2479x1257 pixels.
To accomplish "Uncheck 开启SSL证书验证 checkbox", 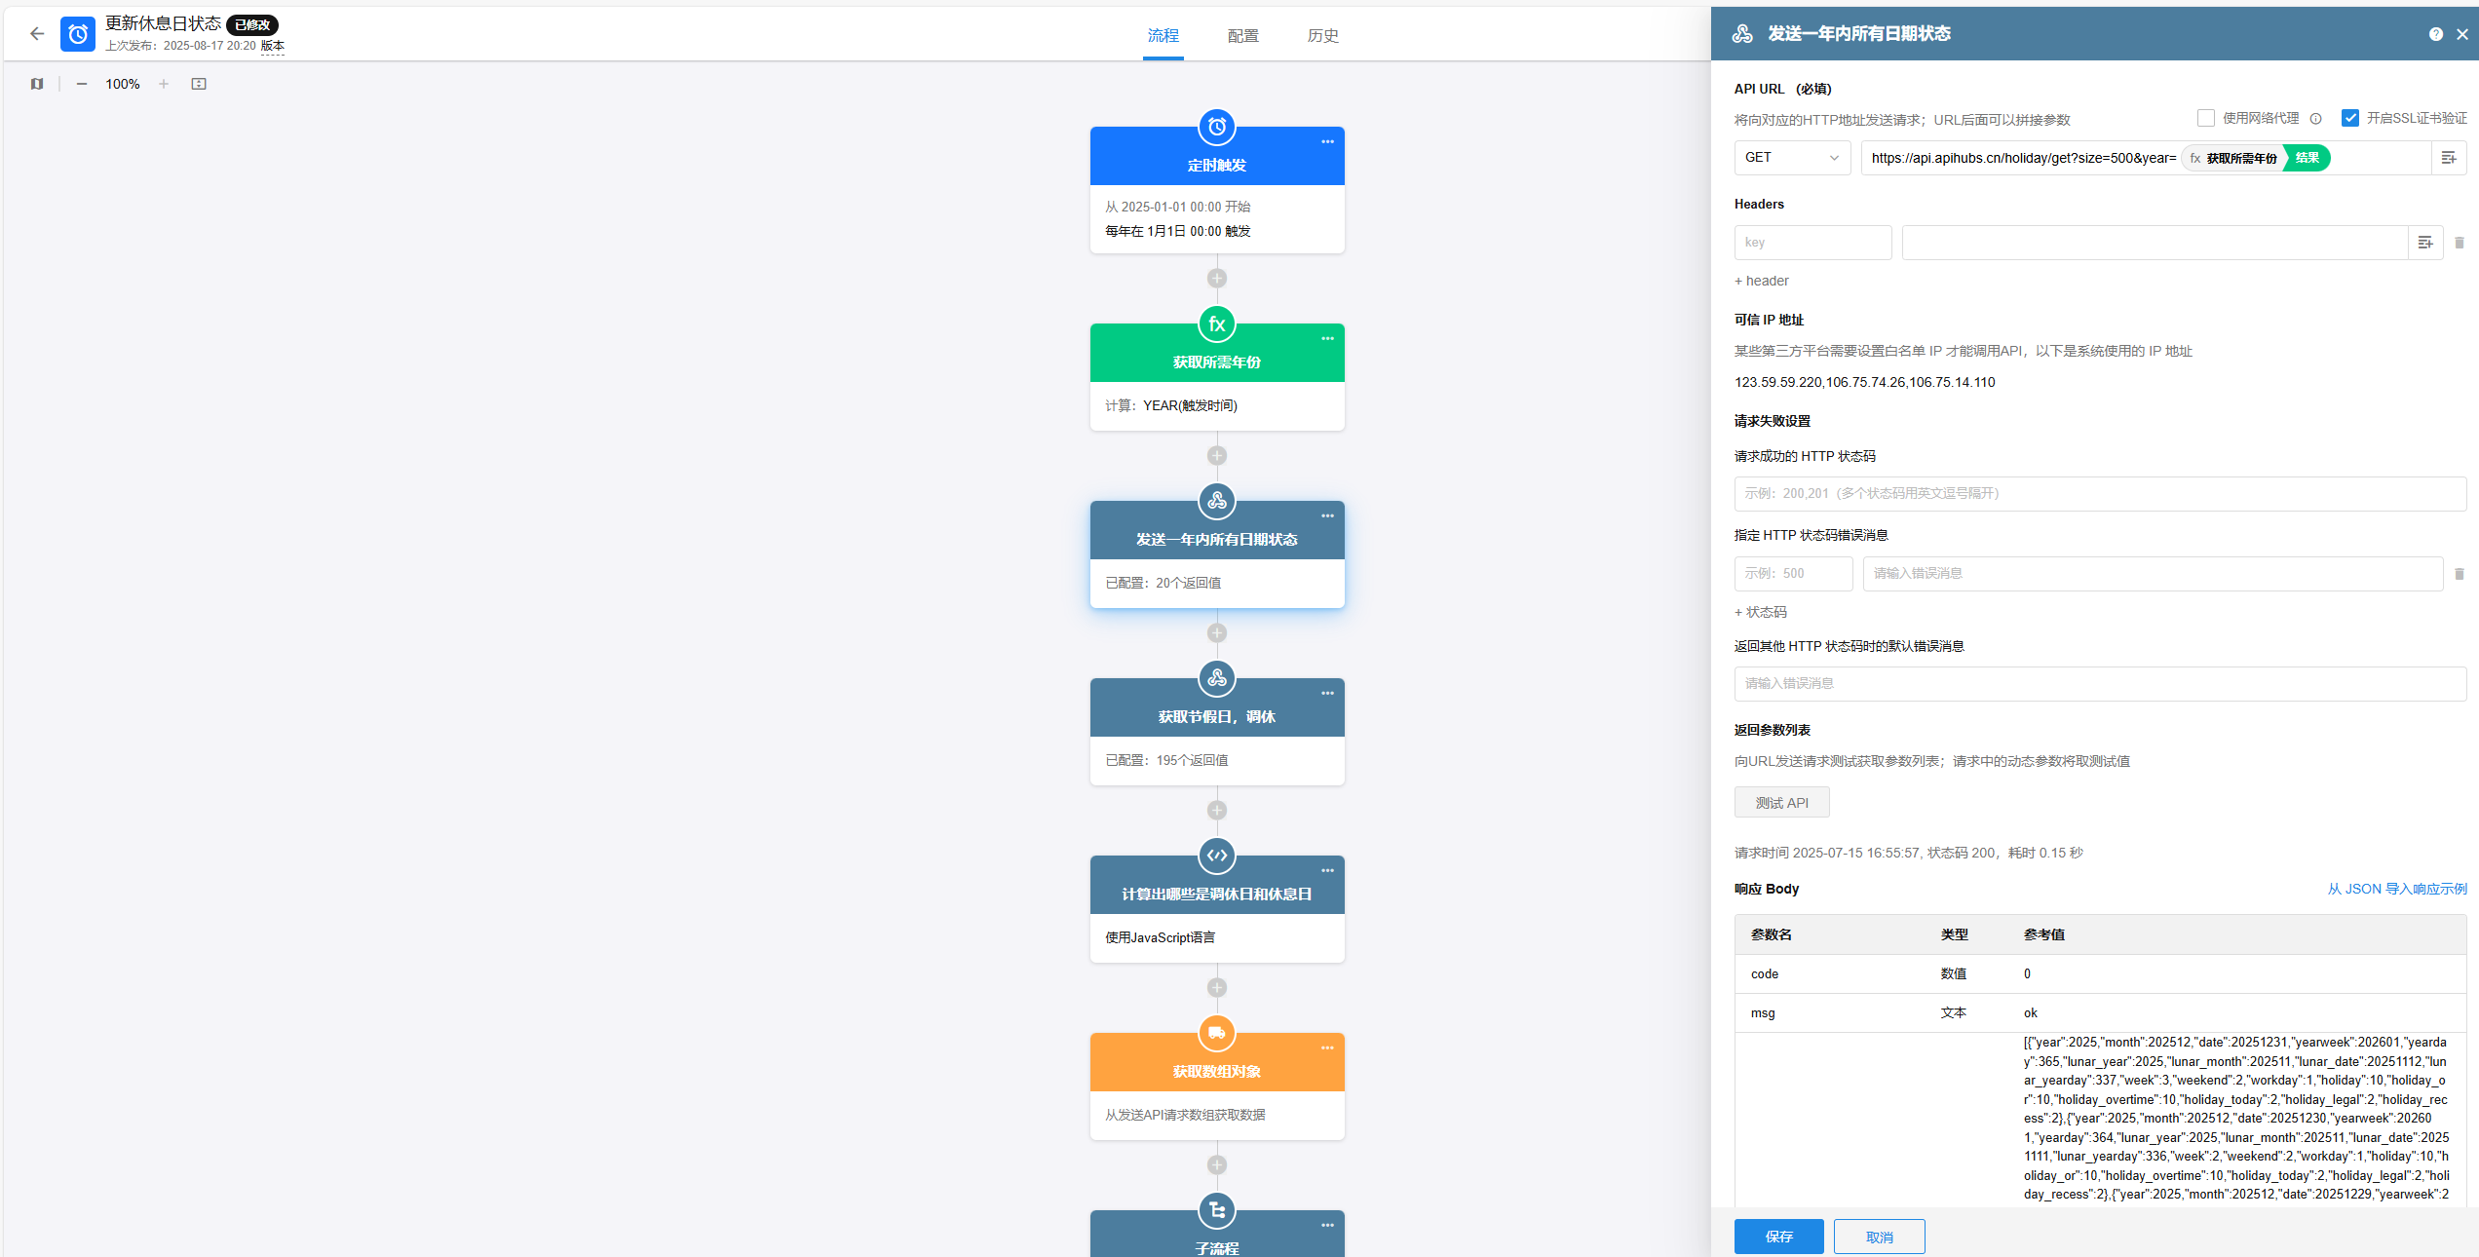I will (x=2350, y=118).
